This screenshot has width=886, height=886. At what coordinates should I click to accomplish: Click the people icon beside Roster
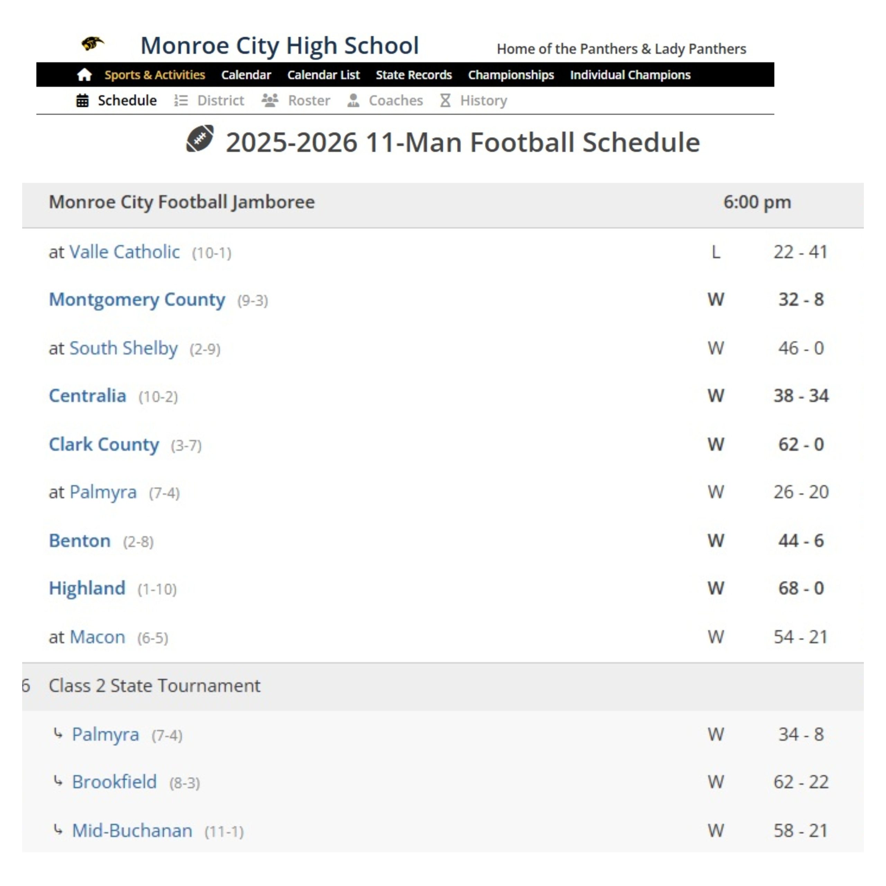[x=270, y=100]
